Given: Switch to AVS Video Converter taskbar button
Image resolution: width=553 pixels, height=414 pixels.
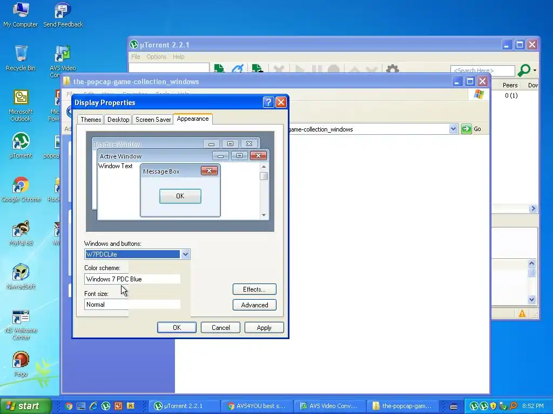Looking at the screenshot, I should [x=330, y=406].
